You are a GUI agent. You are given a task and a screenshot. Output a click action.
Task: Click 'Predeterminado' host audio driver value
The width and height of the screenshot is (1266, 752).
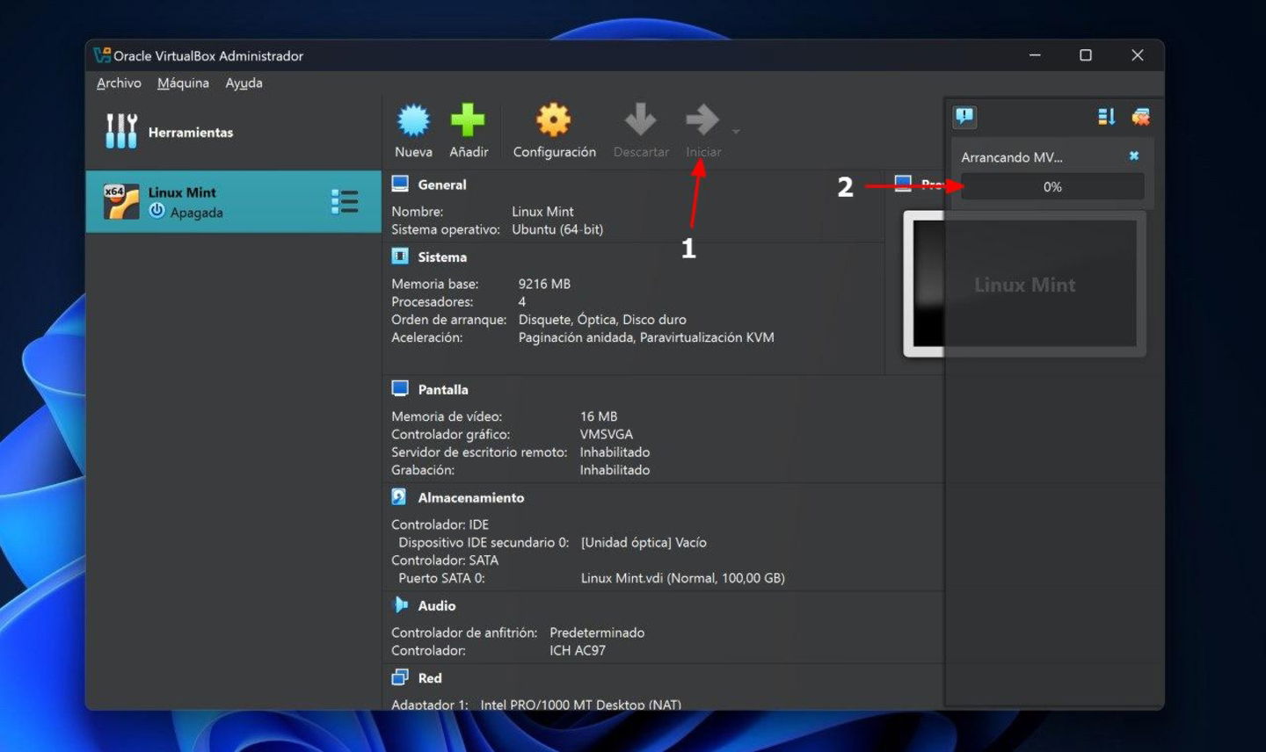pos(597,633)
